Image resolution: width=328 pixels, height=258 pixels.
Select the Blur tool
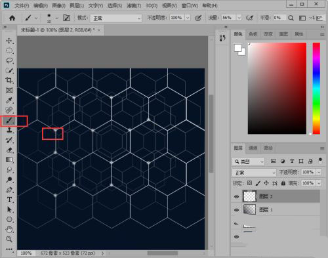pos(9,170)
